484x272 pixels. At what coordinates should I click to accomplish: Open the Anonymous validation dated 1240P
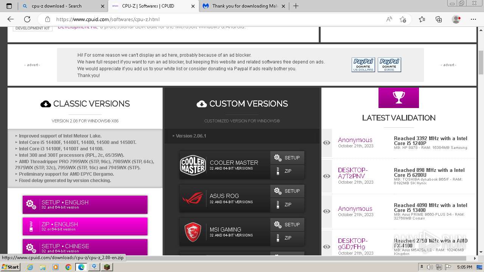[355, 140]
